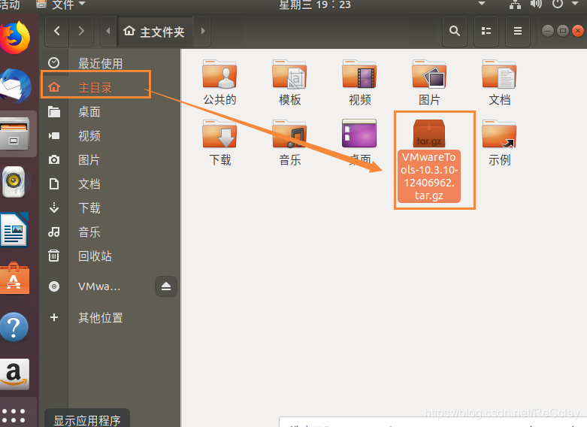Click the Files cabinet icon in dock
The width and height of the screenshot is (587, 427).
click(x=14, y=134)
